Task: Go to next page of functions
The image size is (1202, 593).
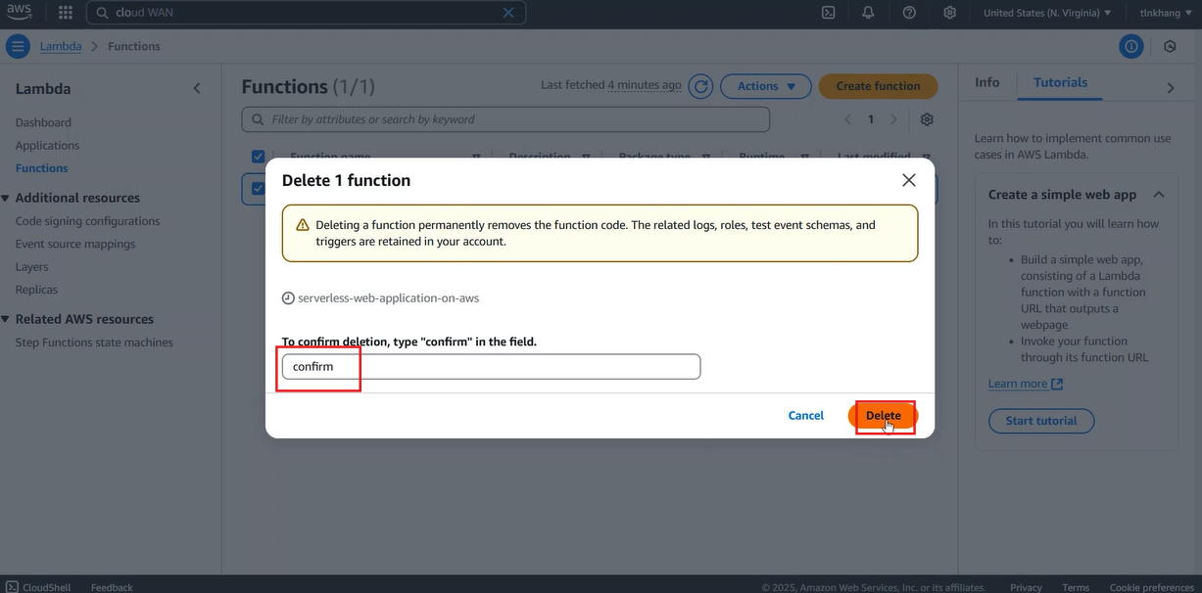Action: (893, 119)
